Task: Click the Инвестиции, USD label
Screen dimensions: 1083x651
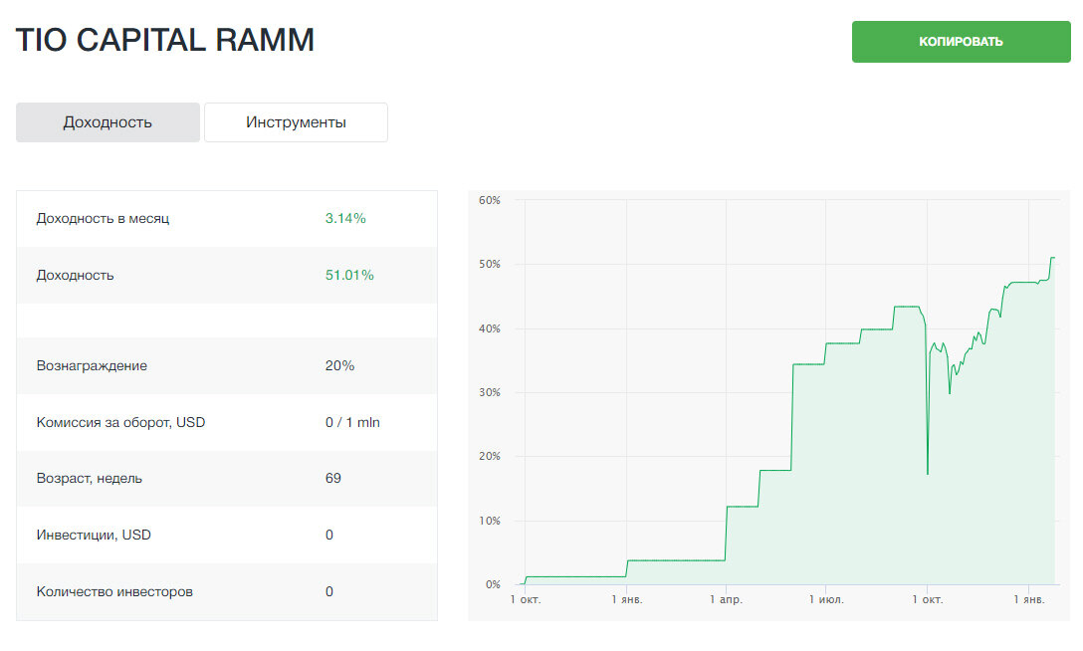Action: pyautogui.click(x=94, y=535)
